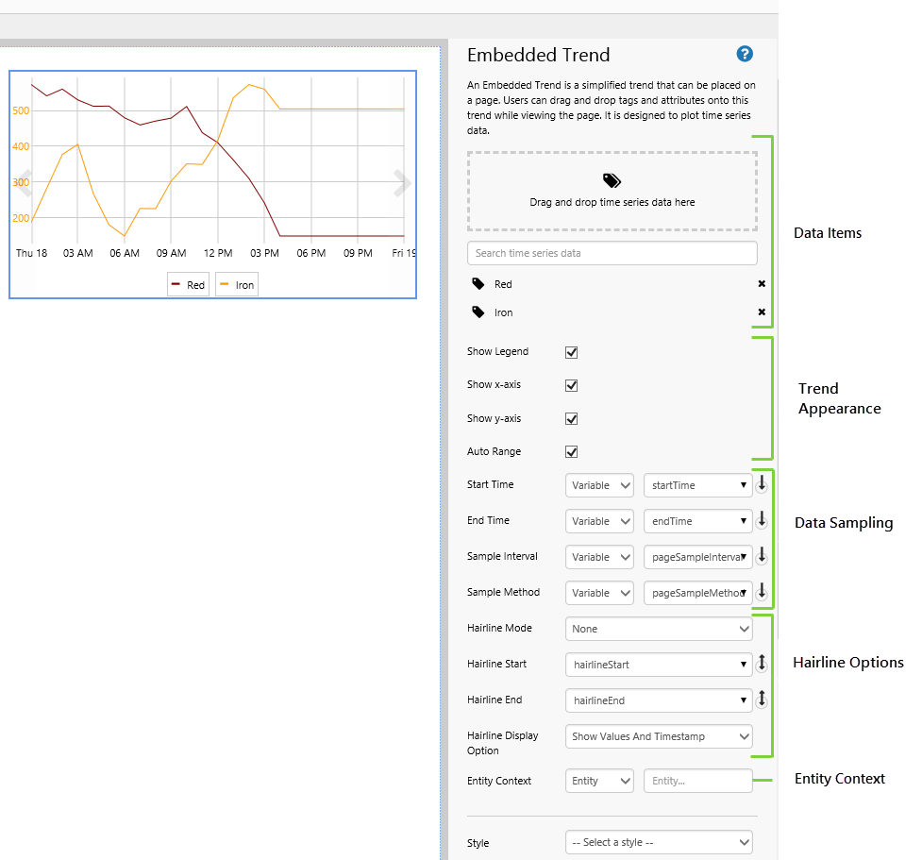922x860 pixels.
Task: Click the double arrow icon beside Hairline End
Action: (x=762, y=700)
